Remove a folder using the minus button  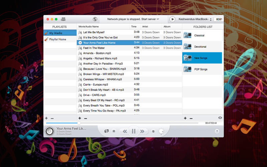click(191, 118)
